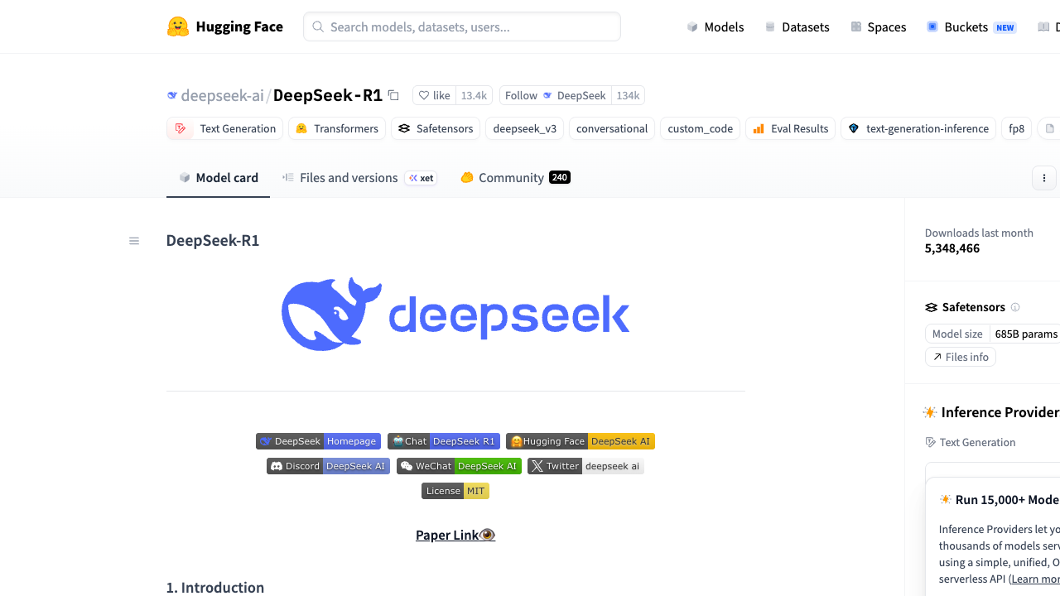
Task: Click the Safetensors layers icon in sidebar
Action: 932,307
